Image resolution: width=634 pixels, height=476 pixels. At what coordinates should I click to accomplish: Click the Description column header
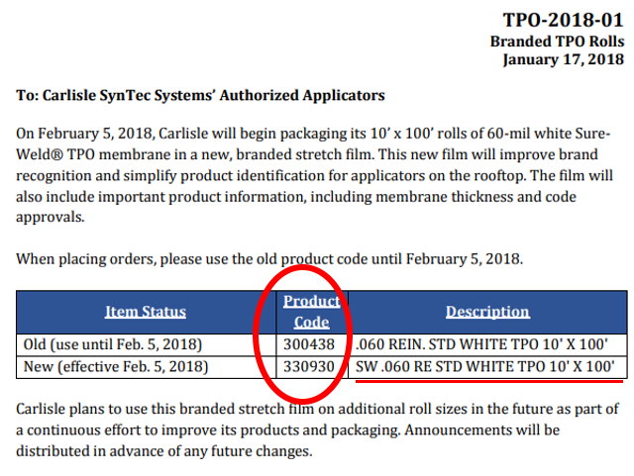click(487, 312)
